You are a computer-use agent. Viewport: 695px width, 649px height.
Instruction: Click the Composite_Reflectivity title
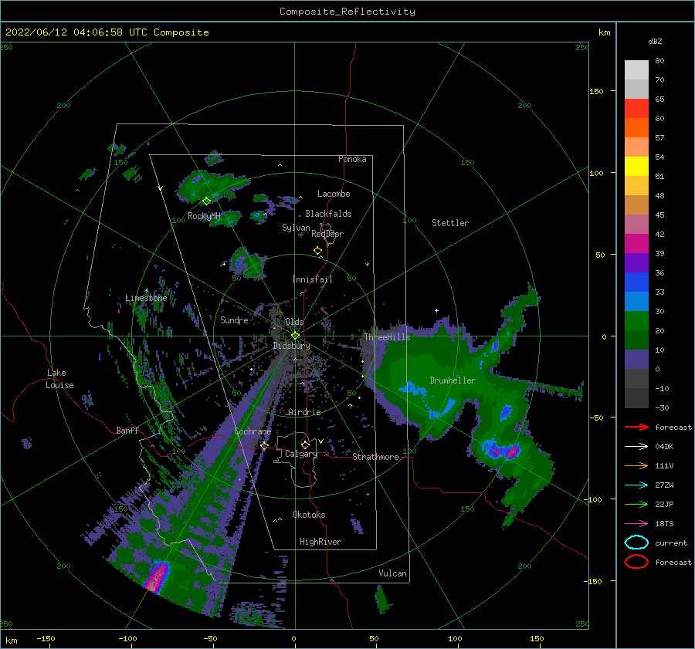click(x=347, y=12)
